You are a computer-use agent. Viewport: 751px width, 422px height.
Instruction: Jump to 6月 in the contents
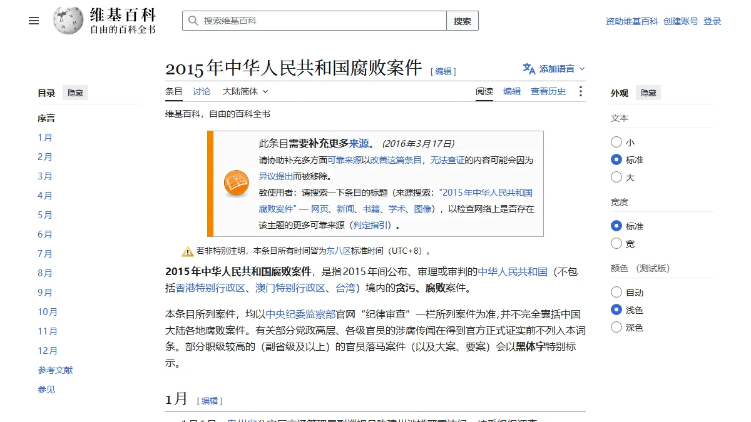(45, 234)
